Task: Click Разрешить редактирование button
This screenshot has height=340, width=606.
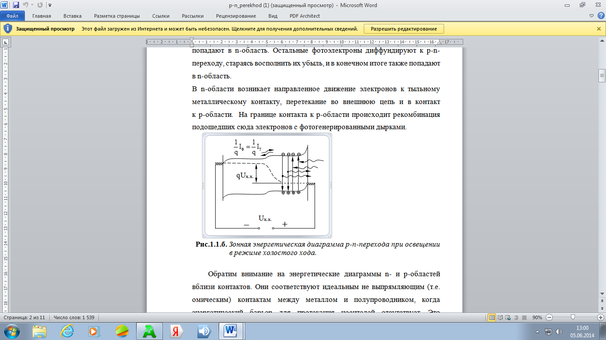Action: click(404, 29)
